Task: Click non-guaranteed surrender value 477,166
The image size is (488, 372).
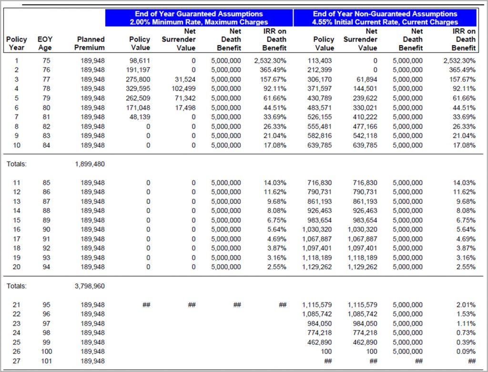Action: coord(366,127)
